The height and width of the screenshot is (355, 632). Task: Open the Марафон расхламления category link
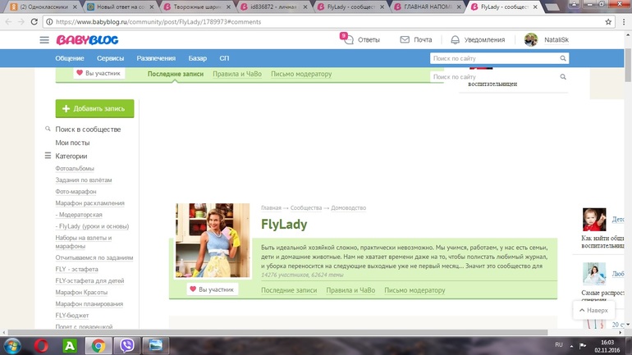tap(89, 203)
